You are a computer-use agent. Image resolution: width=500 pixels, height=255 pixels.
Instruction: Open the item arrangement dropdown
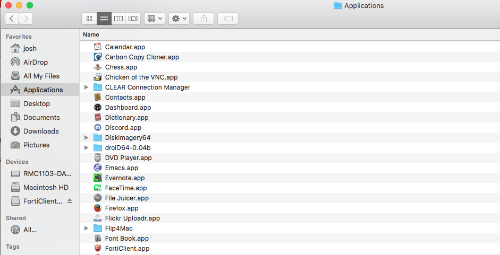[x=155, y=19]
